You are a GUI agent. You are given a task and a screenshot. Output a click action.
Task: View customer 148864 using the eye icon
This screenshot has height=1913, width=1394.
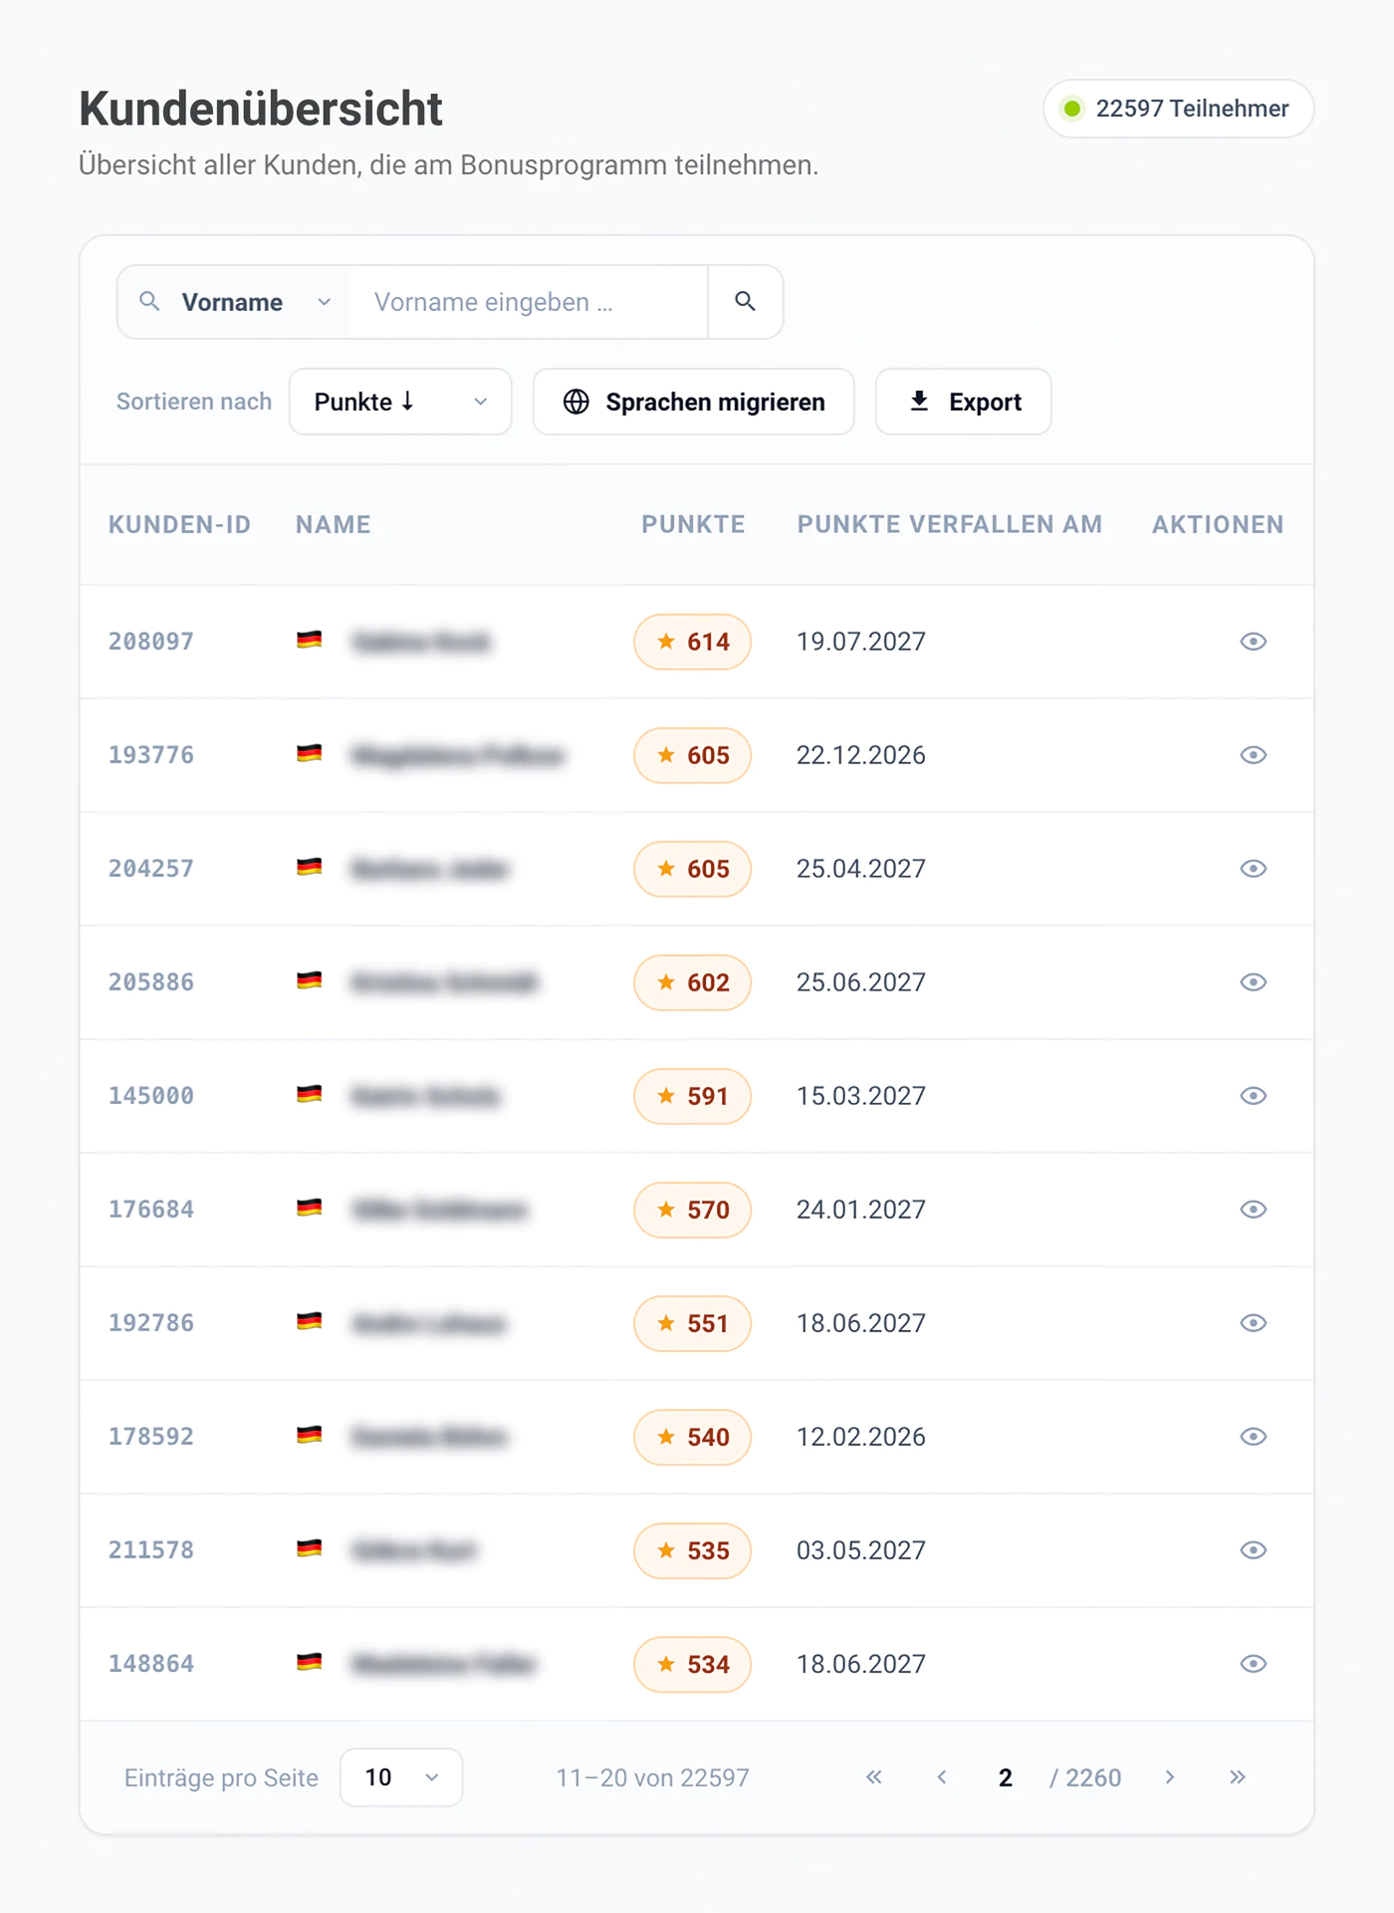pyautogui.click(x=1253, y=1664)
